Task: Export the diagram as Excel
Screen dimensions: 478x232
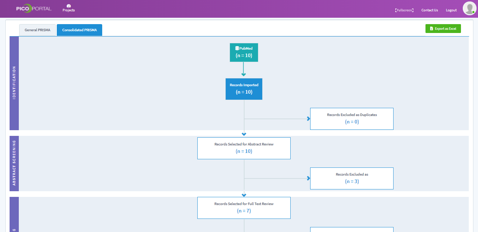Action: [443, 29]
